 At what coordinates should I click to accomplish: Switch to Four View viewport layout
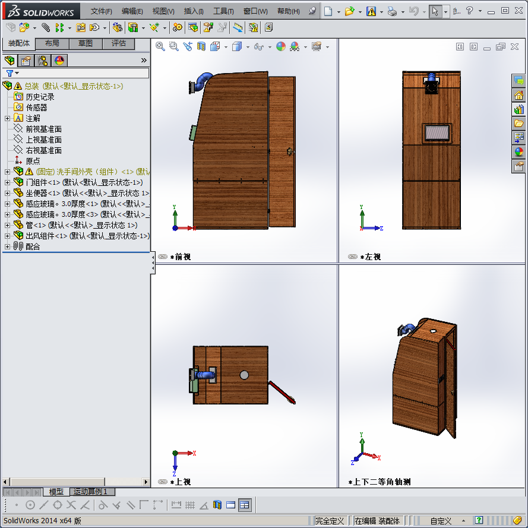[x=245, y=505]
